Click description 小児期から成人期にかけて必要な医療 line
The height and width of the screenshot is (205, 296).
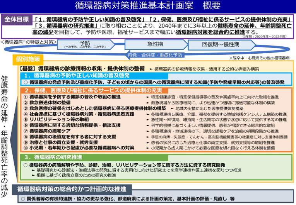[x=213, y=148]
